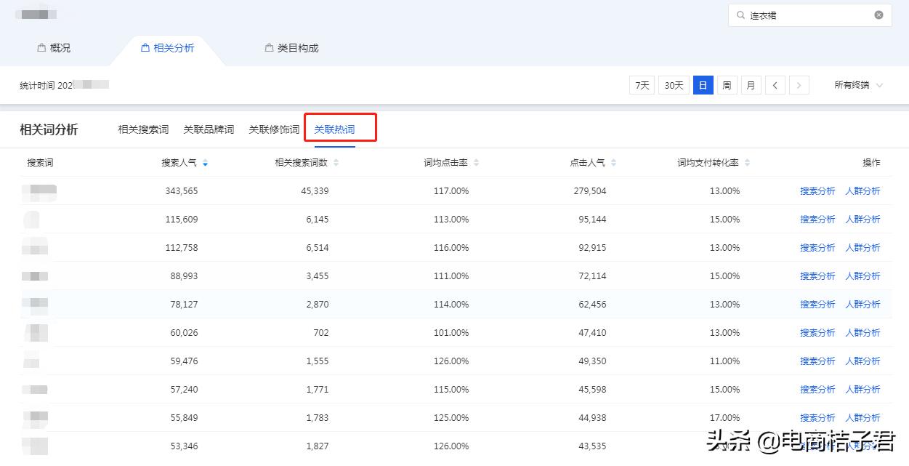Click the left chevron for previous period
Screen dimensions: 909x466
point(775,84)
